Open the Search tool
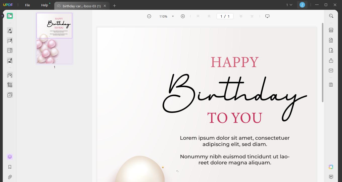The image size is (342, 182). point(331,16)
